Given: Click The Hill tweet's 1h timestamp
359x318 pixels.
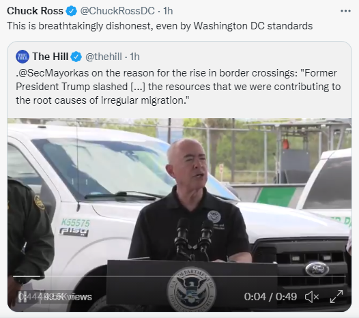Looking at the screenshot, I should [x=134, y=57].
